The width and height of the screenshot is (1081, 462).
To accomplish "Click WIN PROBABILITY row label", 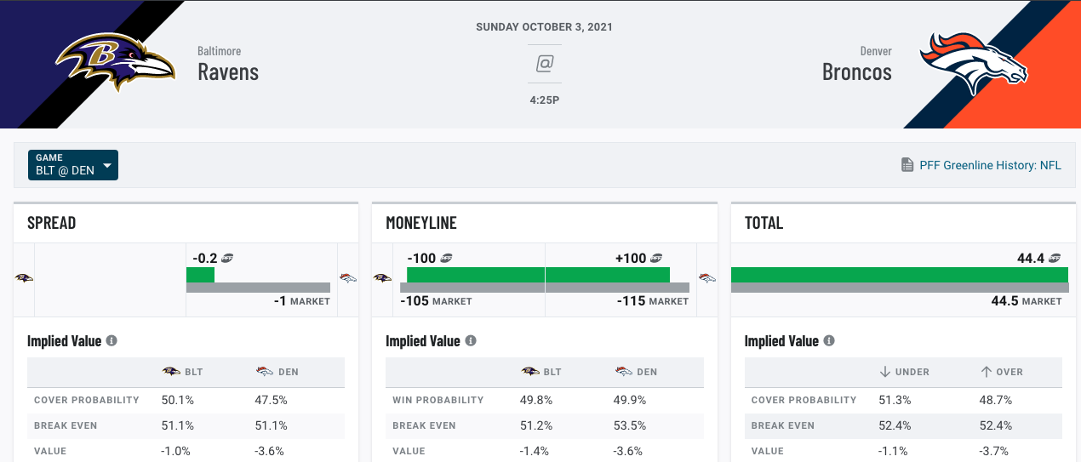I will click(x=438, y=400).
